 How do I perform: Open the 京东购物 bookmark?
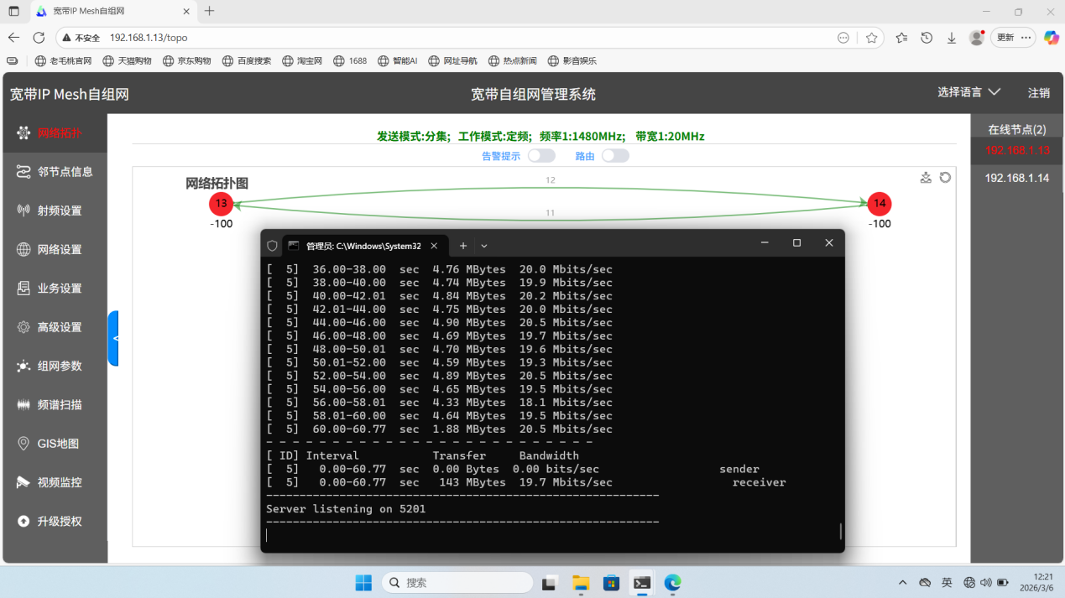186,60
